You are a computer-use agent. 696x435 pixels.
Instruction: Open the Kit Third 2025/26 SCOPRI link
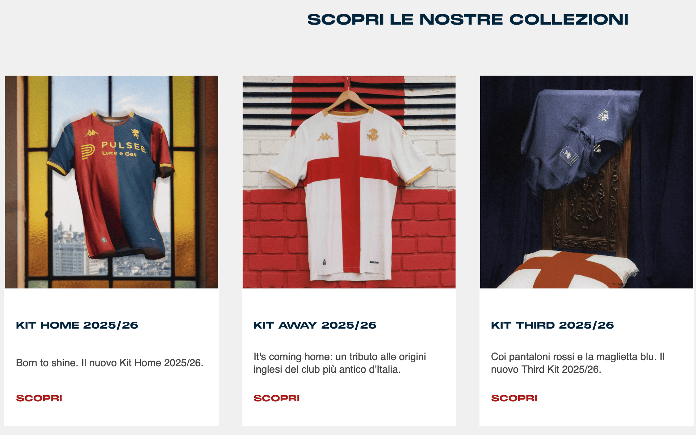(x=514, y=398)
